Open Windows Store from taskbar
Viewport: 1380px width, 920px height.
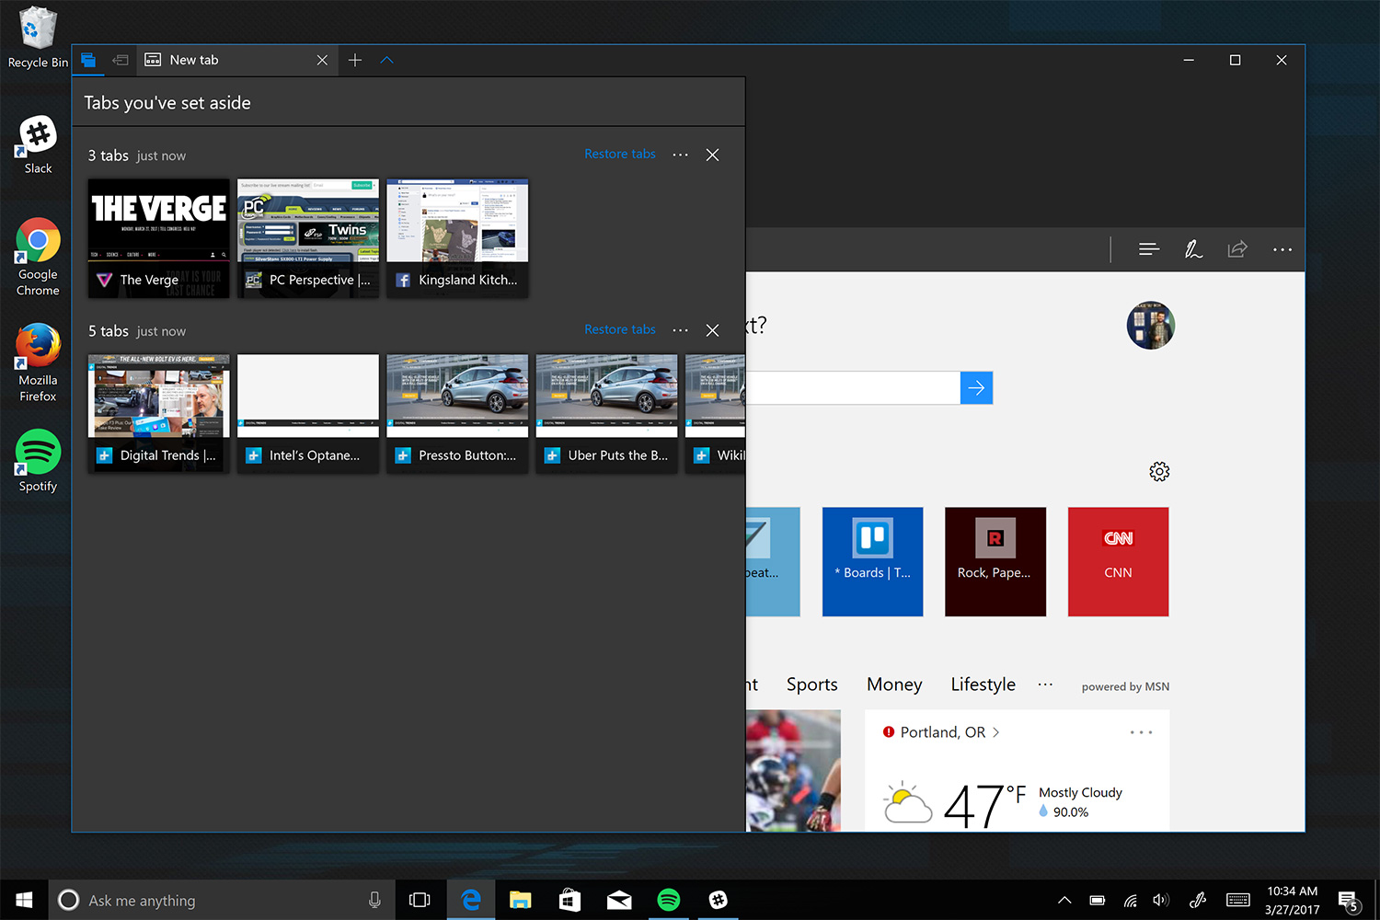[570, 900]
